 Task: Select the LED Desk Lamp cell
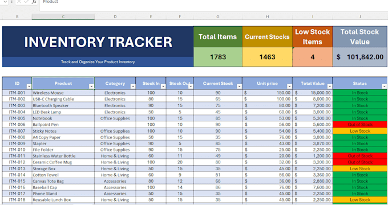(63, 112)
